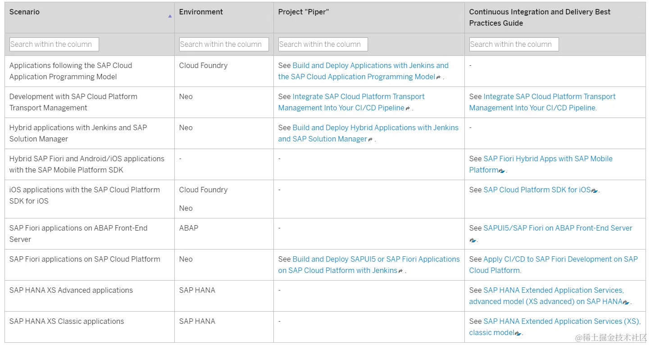Open SAP HANA Extended Application Services (XS) classic link

tap(561, 322)
